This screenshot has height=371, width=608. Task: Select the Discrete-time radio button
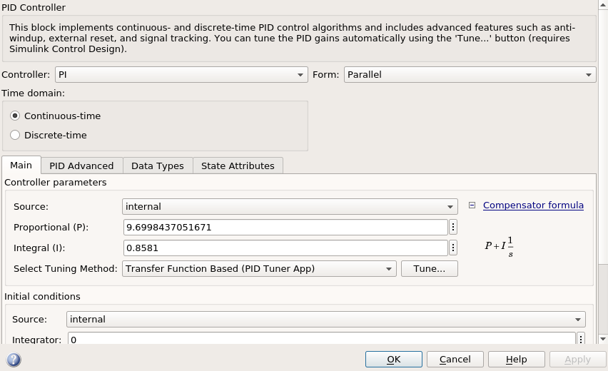(x=15, y=135)
